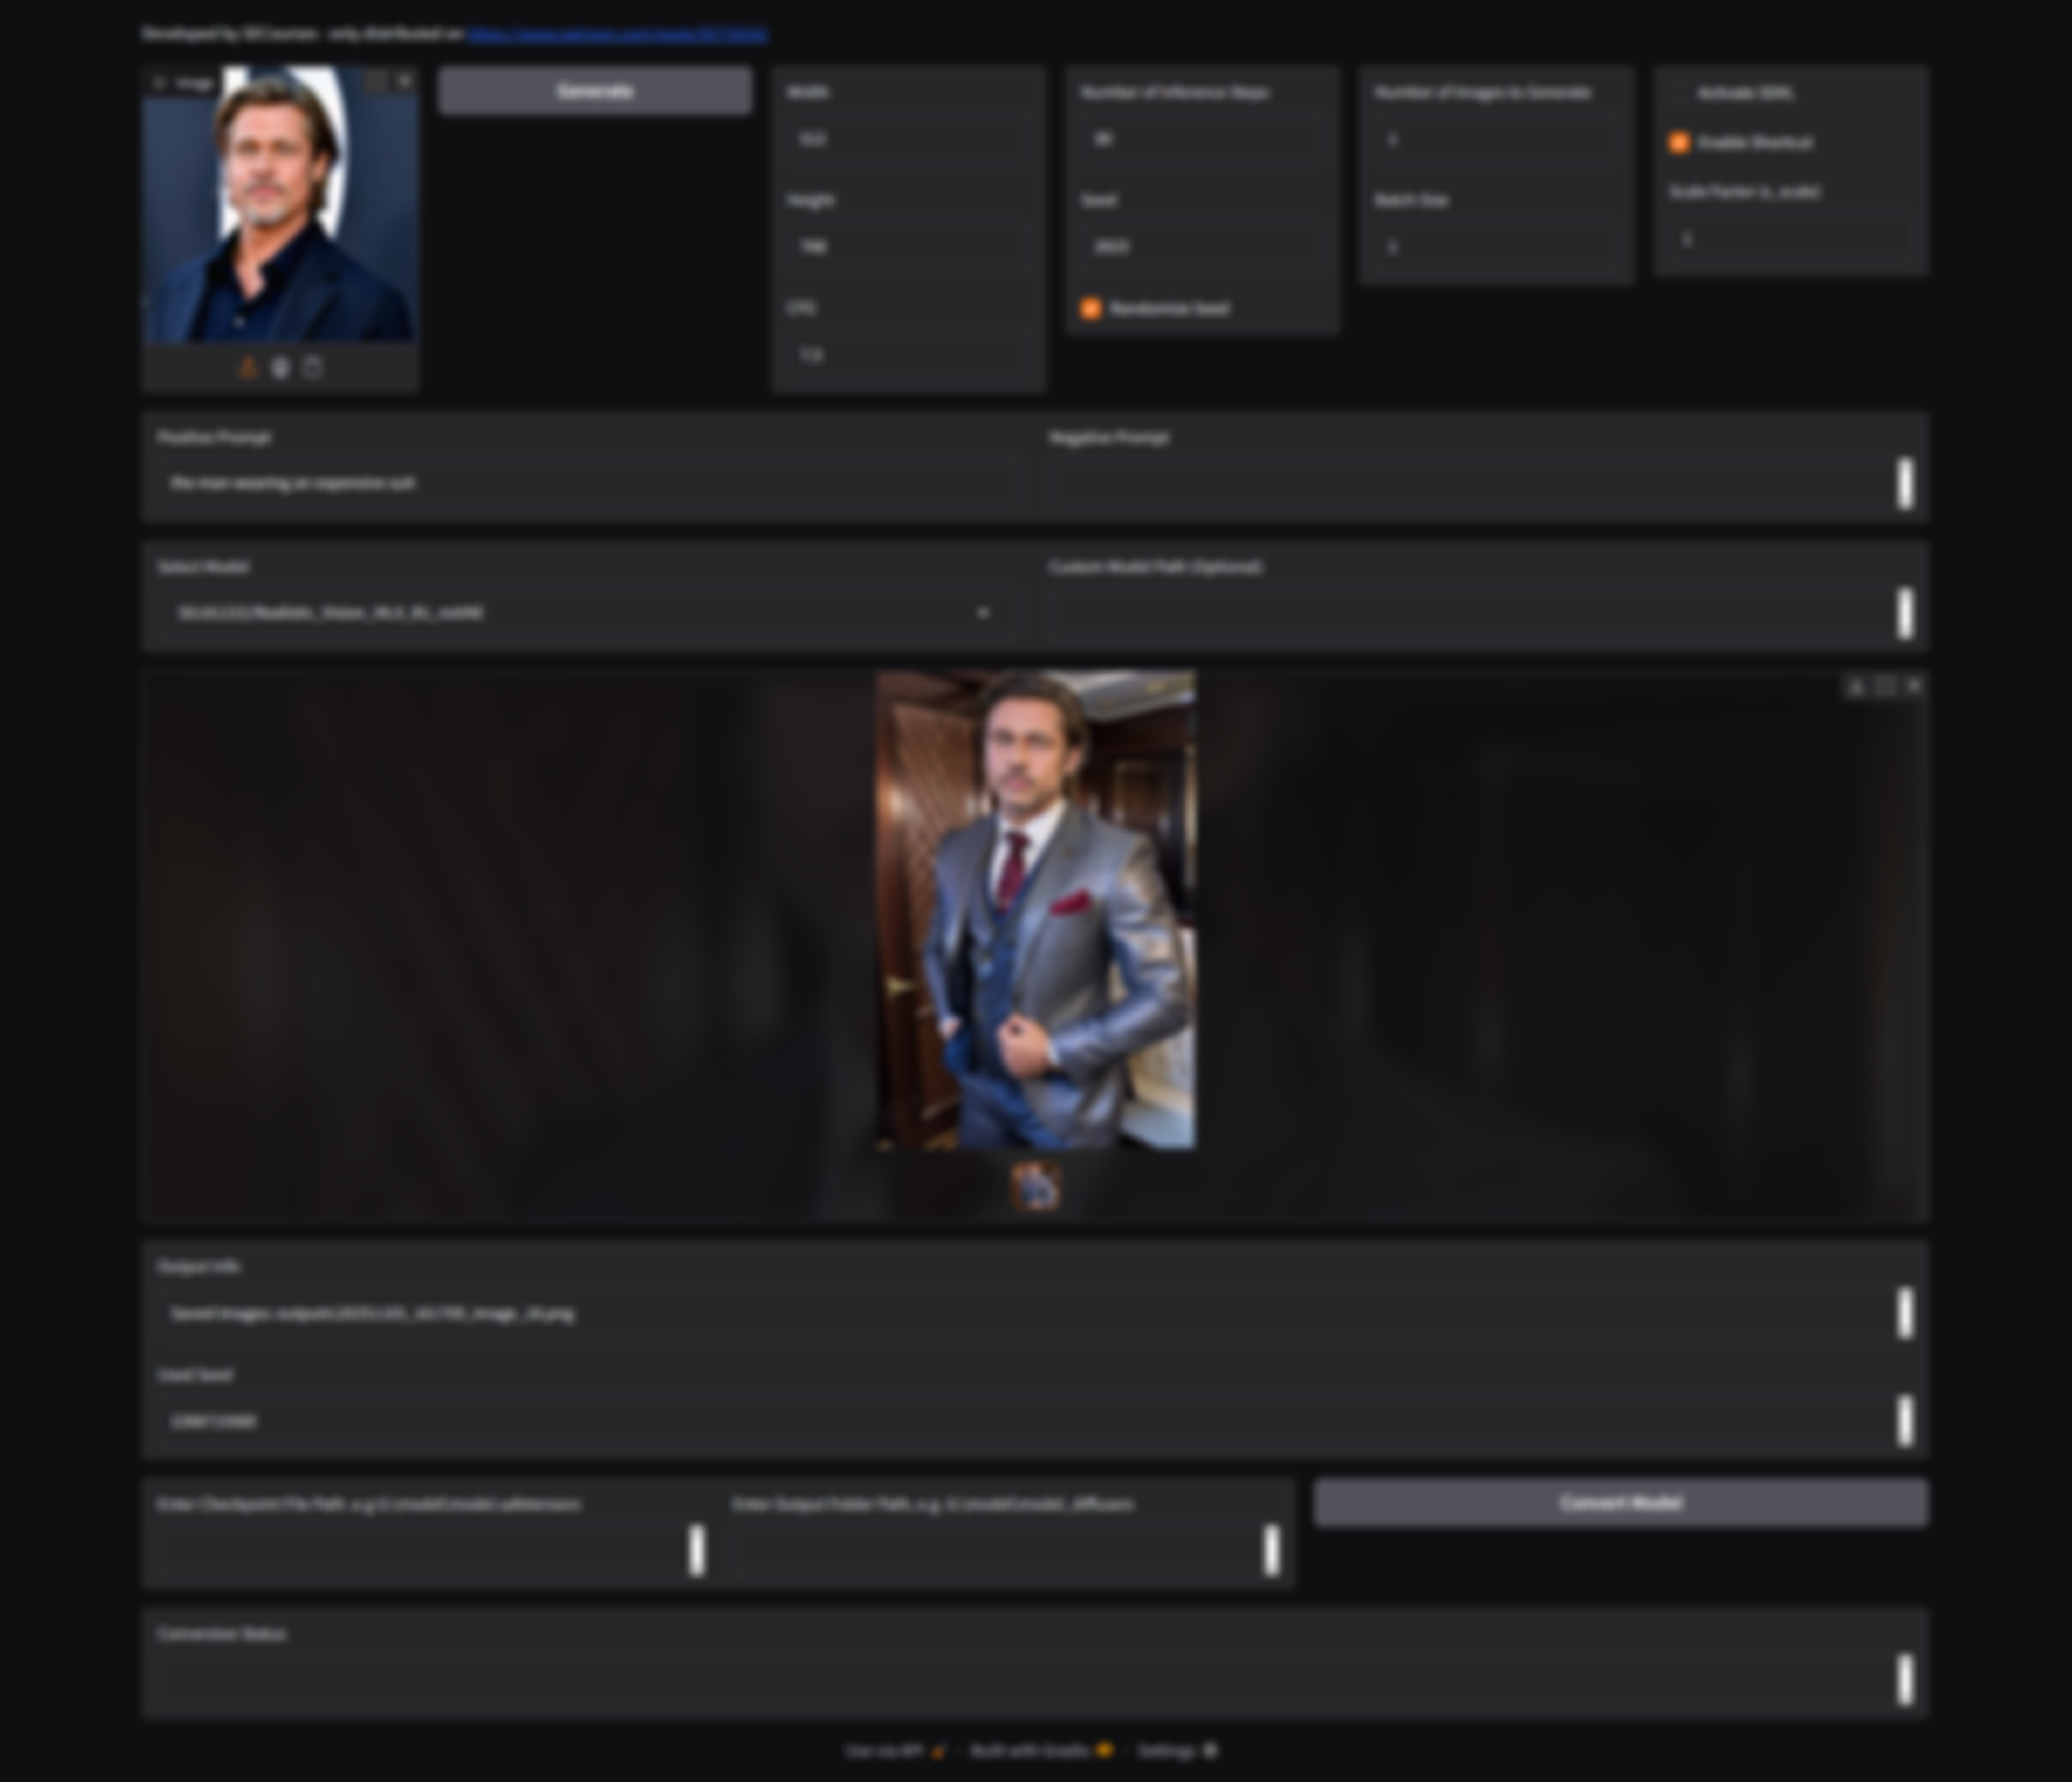2072x1782 pixels.
Task: Click the clipboard paste icon below input image
Action: [313, 368]
